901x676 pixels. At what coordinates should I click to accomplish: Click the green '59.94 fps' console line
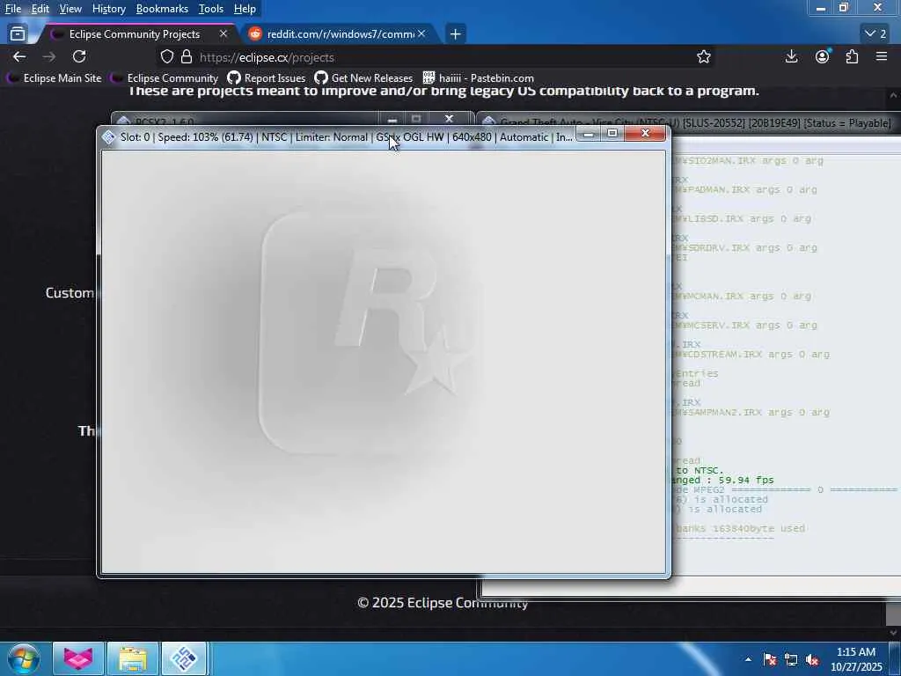pyautogui.click(x=722, y=480)
